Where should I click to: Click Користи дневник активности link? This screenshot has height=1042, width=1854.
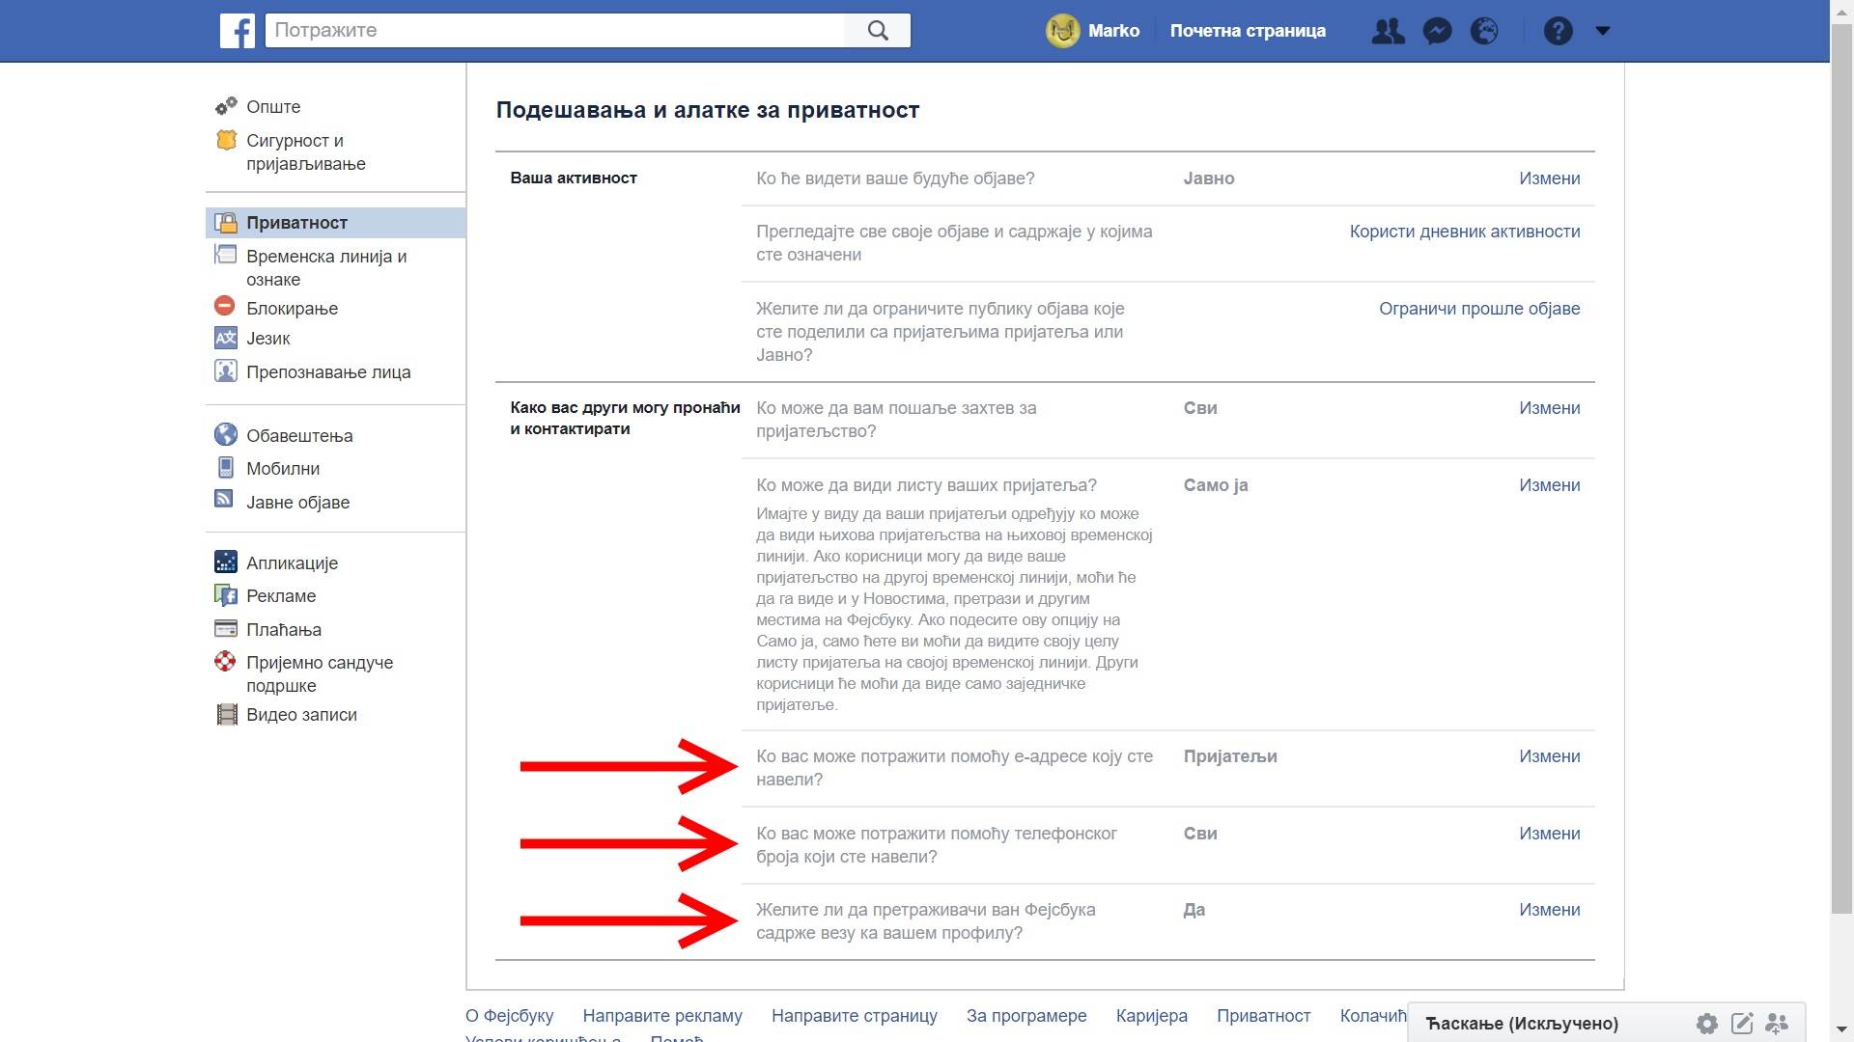[1464, 232]
